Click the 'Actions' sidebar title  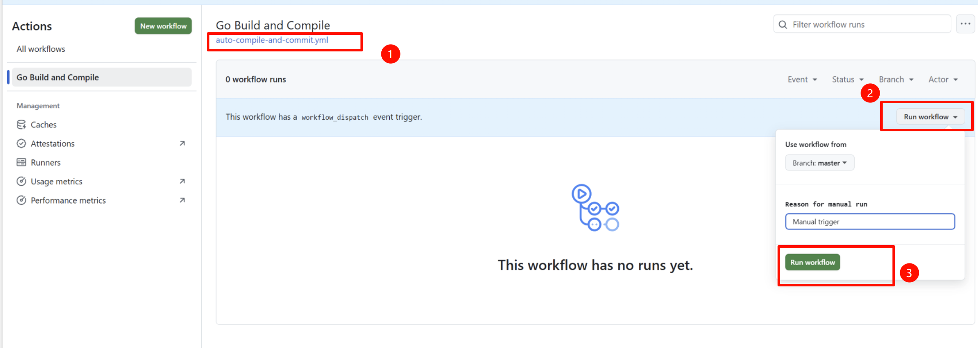32,26
